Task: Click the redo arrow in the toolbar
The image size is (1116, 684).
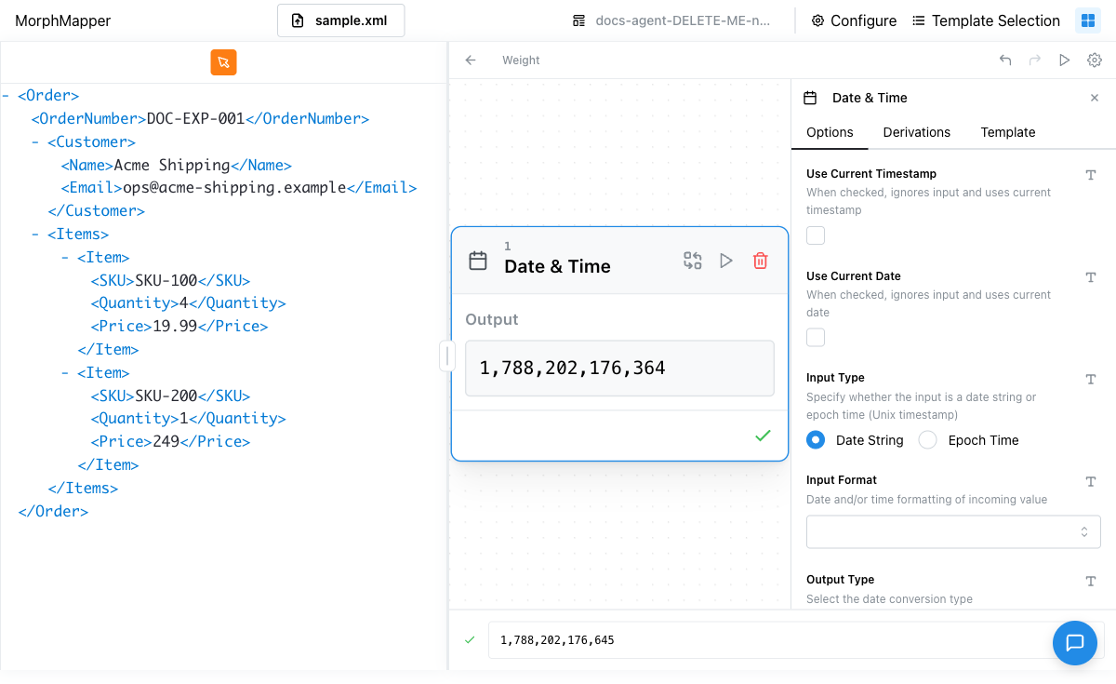Action: click(x=1035, y=60)
